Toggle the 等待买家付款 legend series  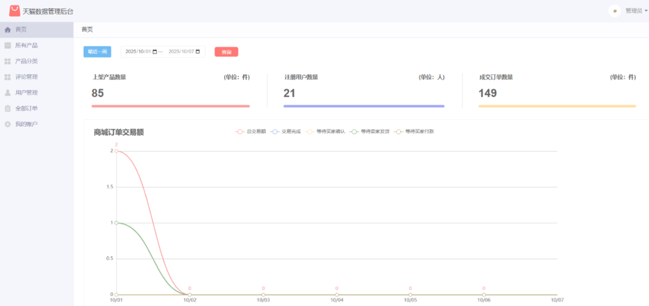(413, 131)
